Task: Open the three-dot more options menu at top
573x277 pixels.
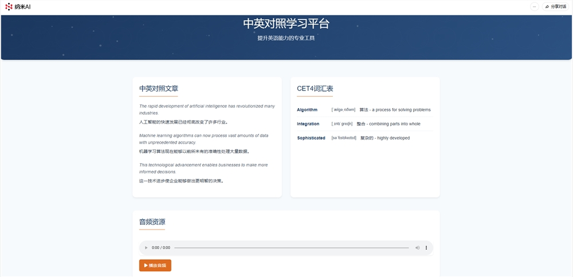Action: [x=534, y=7]
